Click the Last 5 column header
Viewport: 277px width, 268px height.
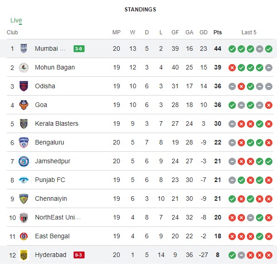(249, 32)
